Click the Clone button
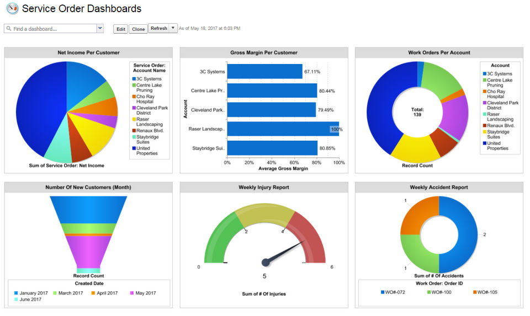Image resolution: width=530 pixels, height=316 pixels. tap(138, 29)
